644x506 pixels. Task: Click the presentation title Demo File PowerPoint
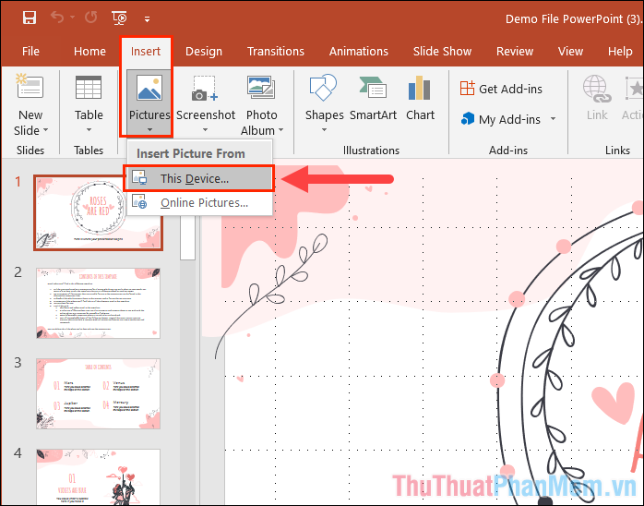click(573, 18)
